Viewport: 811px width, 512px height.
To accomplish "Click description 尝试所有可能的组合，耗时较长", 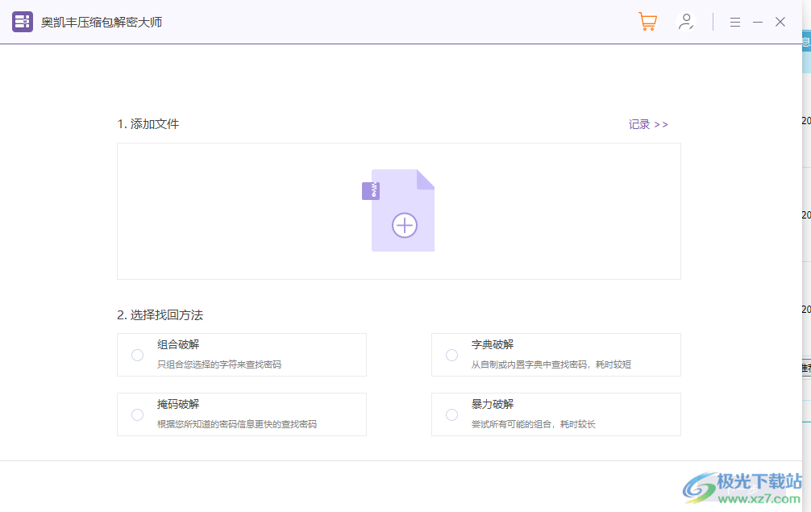I will 533,424.
